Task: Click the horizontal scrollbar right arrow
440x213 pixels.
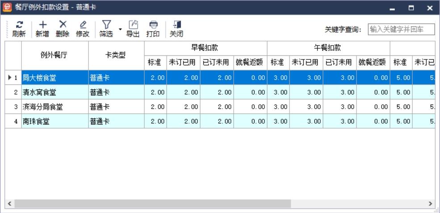Action: 431,204
